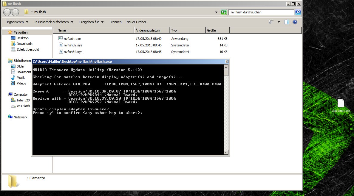Click the green refresh button beside address bar
The width and height of the screenshot is (354, 196).
(x=223, y=12)
